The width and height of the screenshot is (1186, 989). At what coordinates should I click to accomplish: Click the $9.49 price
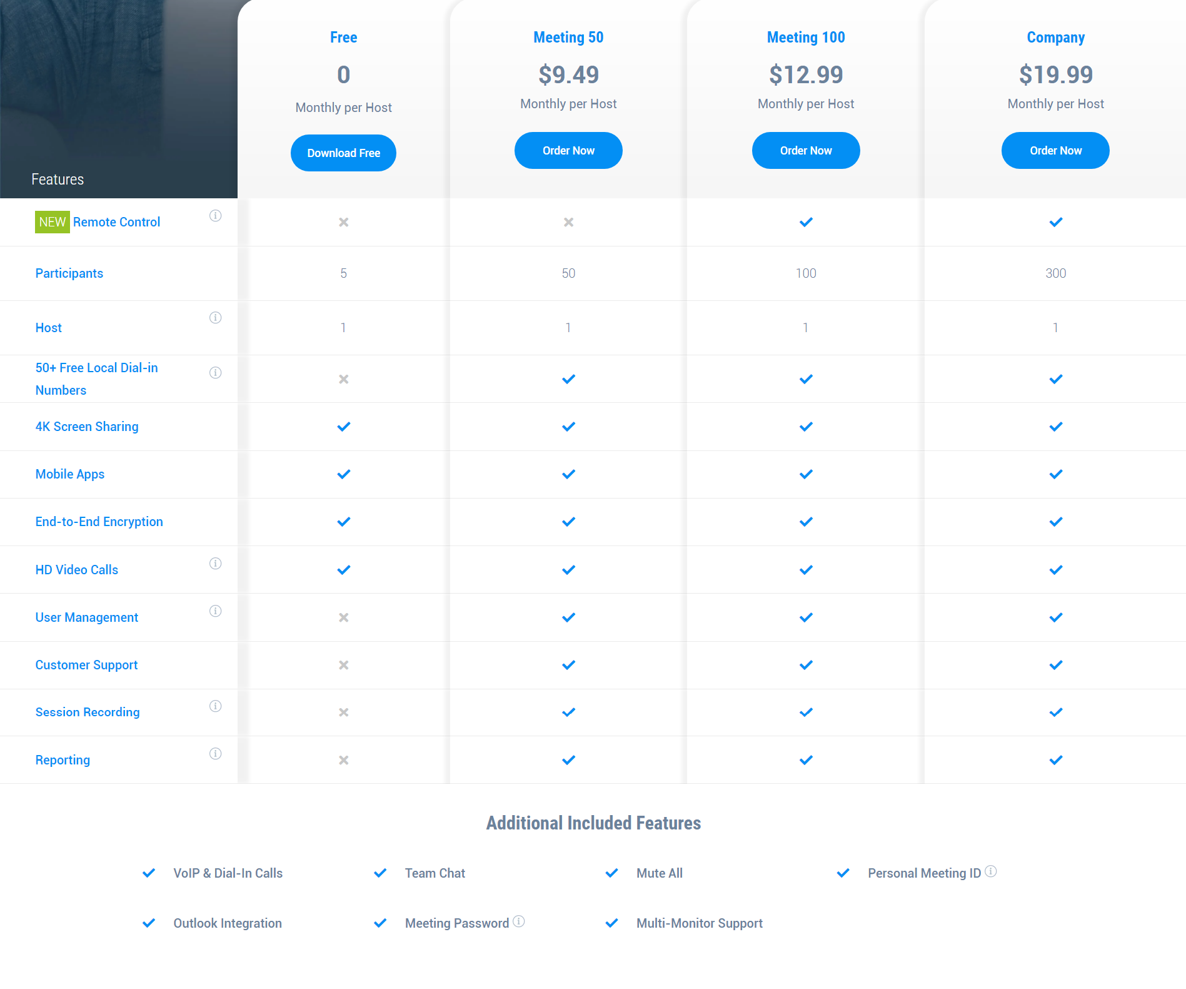click(x=568, y=75)
